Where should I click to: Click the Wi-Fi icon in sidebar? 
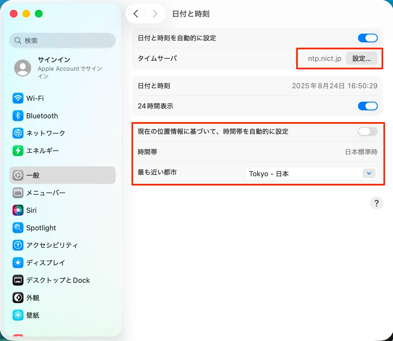click(x=18, y=98)
